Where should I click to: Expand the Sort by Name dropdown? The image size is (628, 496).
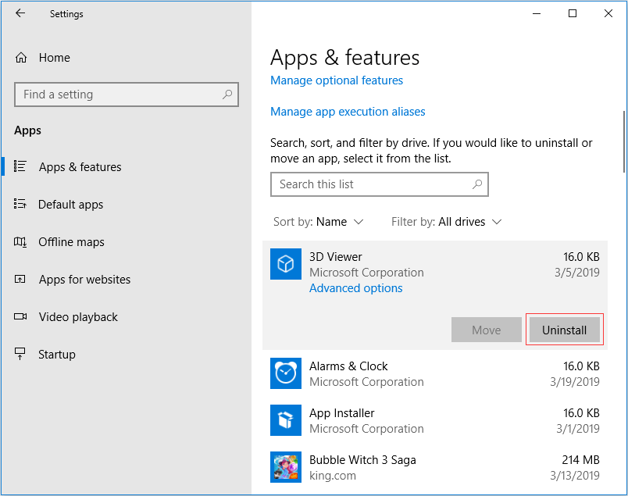318,222
